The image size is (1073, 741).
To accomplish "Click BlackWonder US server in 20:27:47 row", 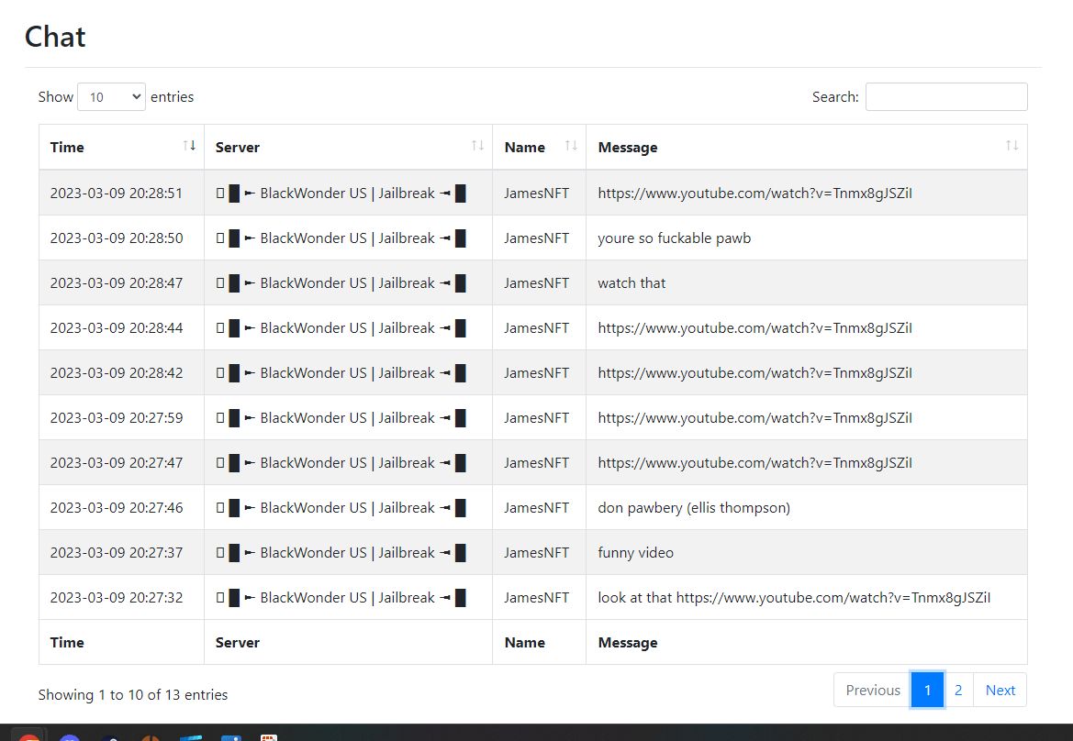I will 341,463.
